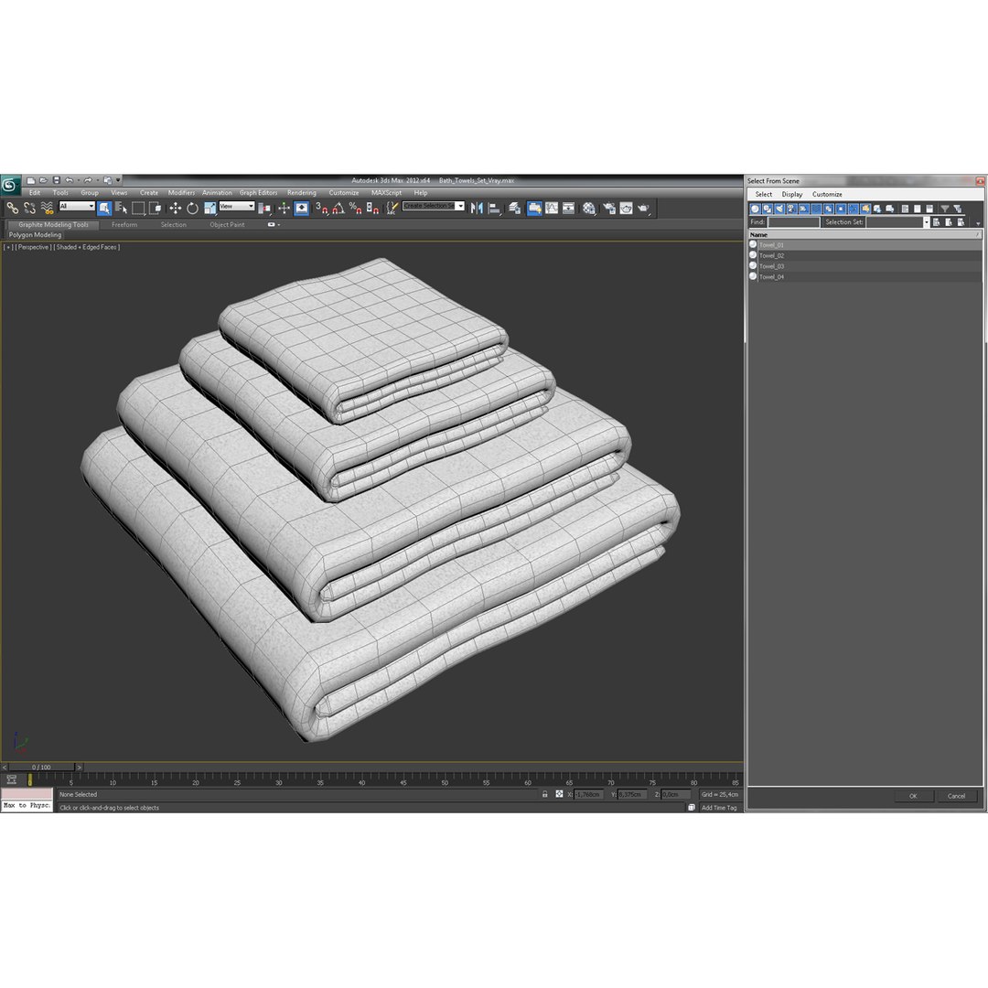This screenshot has width=988, height=988.
Task: Open the selection filter All dropdown
Action: [76, 206]
